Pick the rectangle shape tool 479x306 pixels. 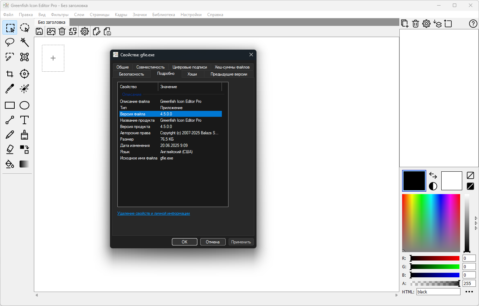point(10,105)
